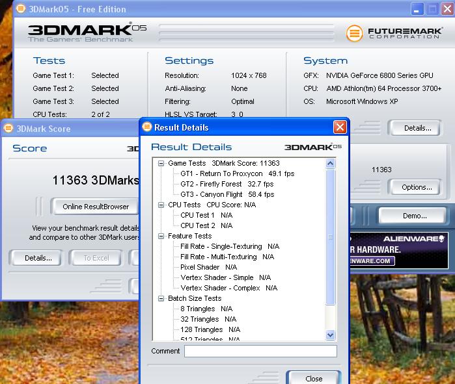Select GT3 - Canyon Flight row
The height and width of the screenshot is (384, 455).
click(x=227, y=195)
